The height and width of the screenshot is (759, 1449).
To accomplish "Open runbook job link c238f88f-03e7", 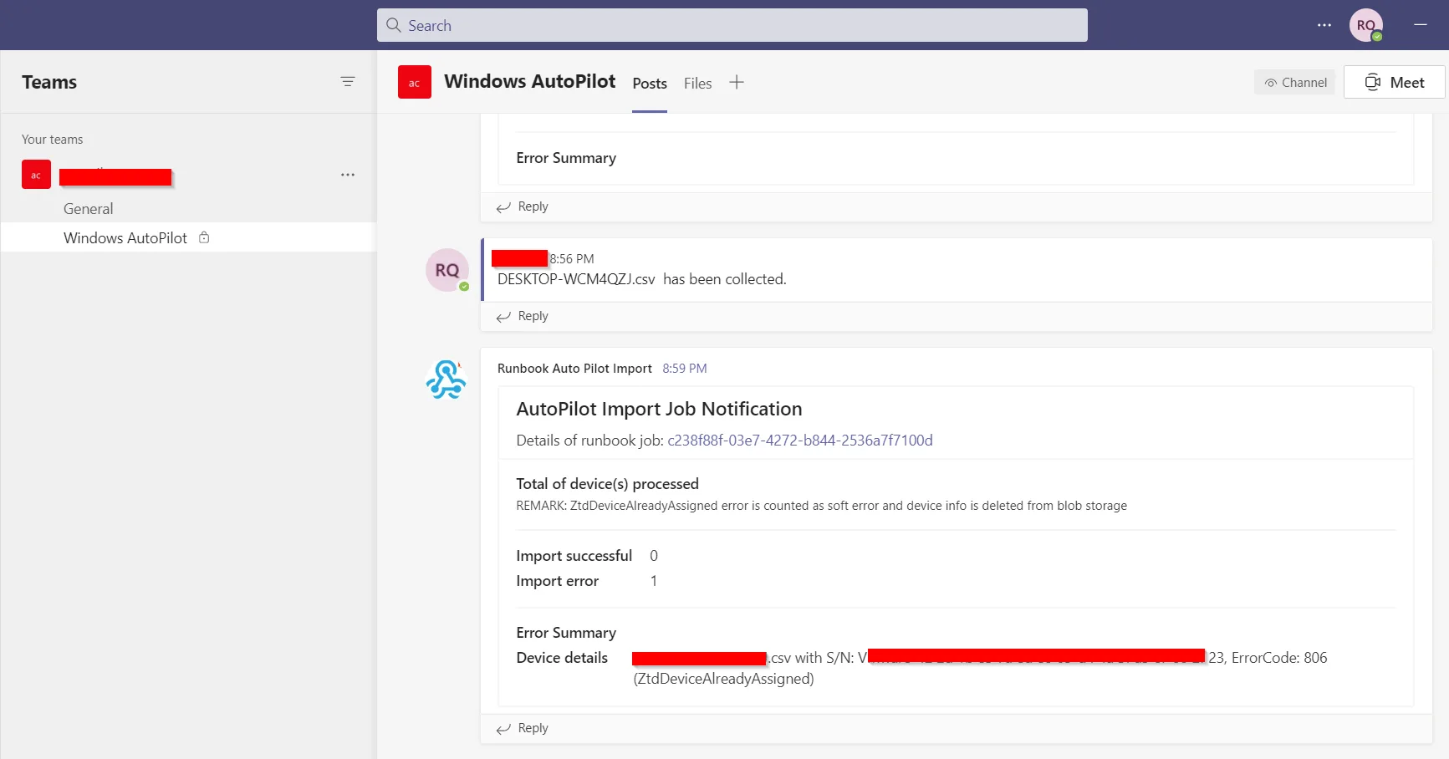I will coord(800,441).
